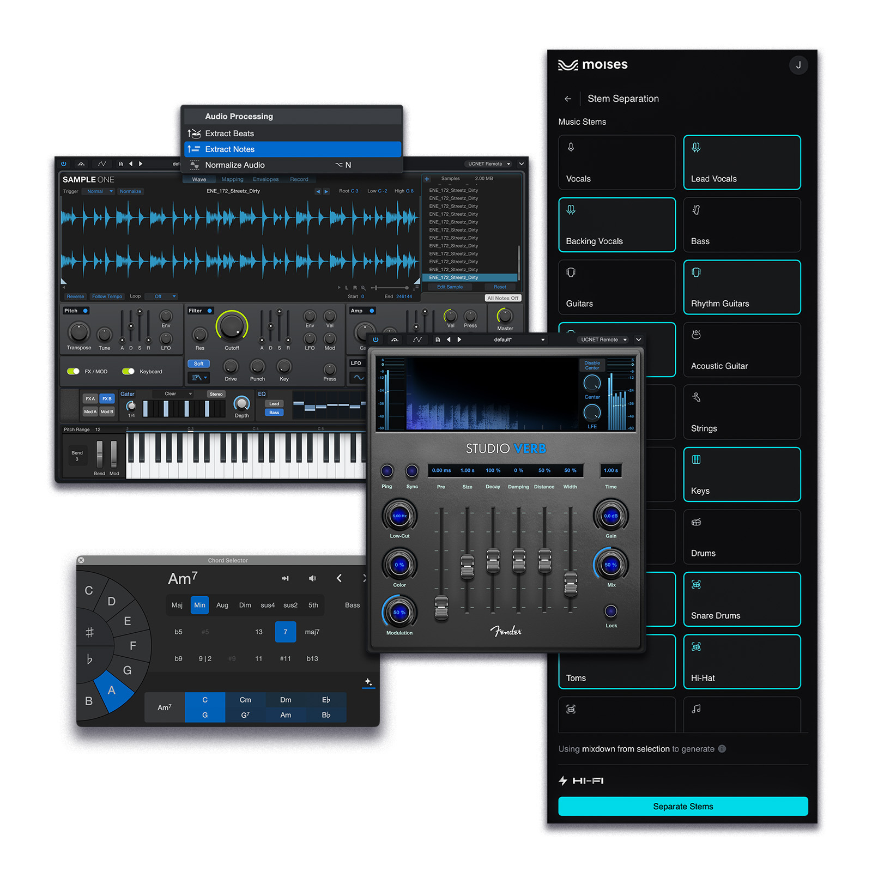Go to previous preset in Sample One header
Viewport: 872px width, 872px height.
tap(131, 163)
